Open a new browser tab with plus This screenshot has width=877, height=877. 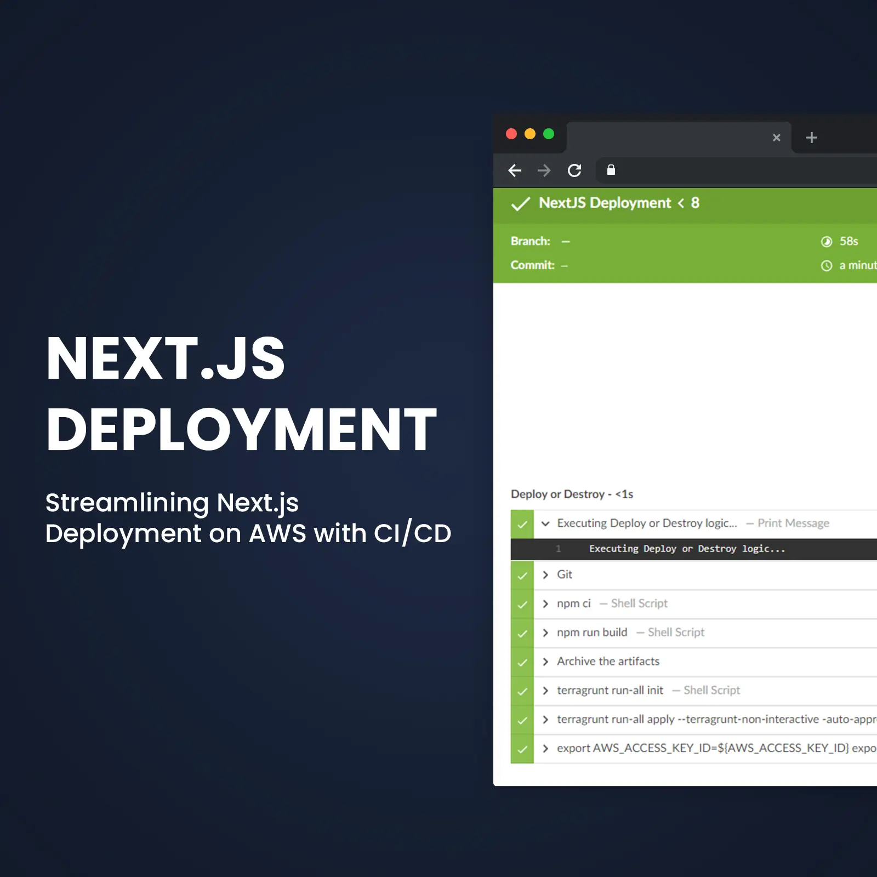[812, 138]
